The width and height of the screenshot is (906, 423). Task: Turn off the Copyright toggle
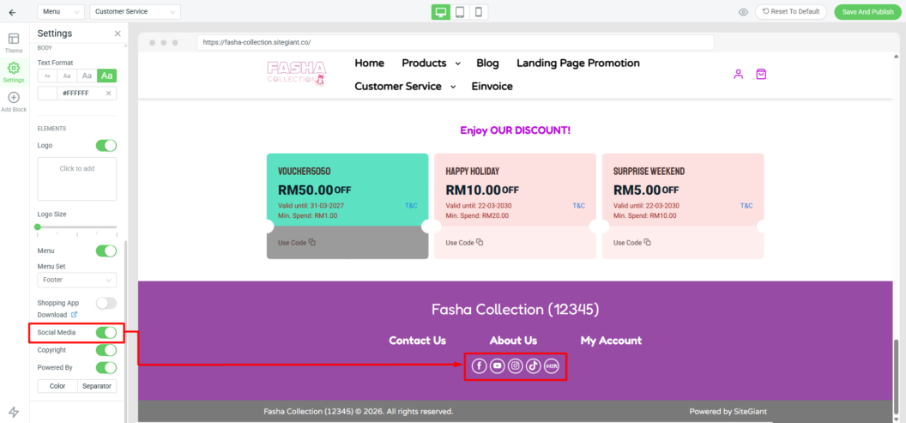tap(106, 350)
